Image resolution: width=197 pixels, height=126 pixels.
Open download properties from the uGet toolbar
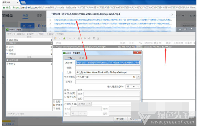pyautogui.click(x=79, y=38)
